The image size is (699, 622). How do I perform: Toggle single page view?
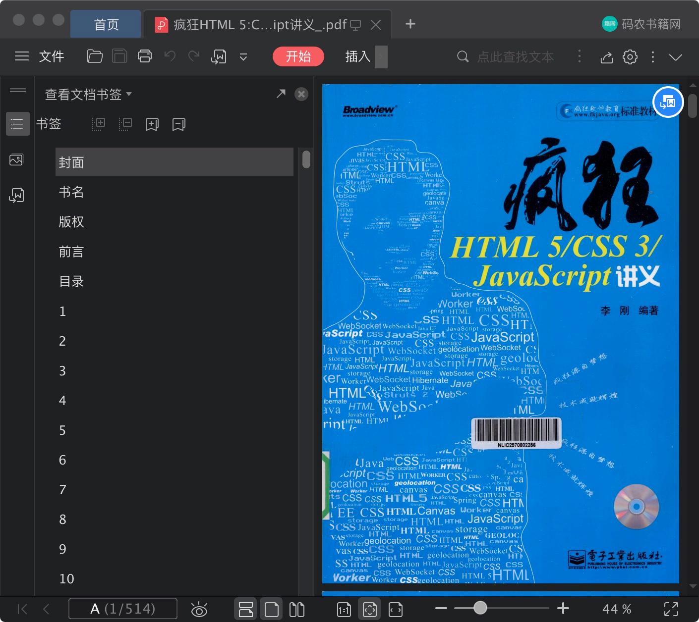click(x=271, y=609)
